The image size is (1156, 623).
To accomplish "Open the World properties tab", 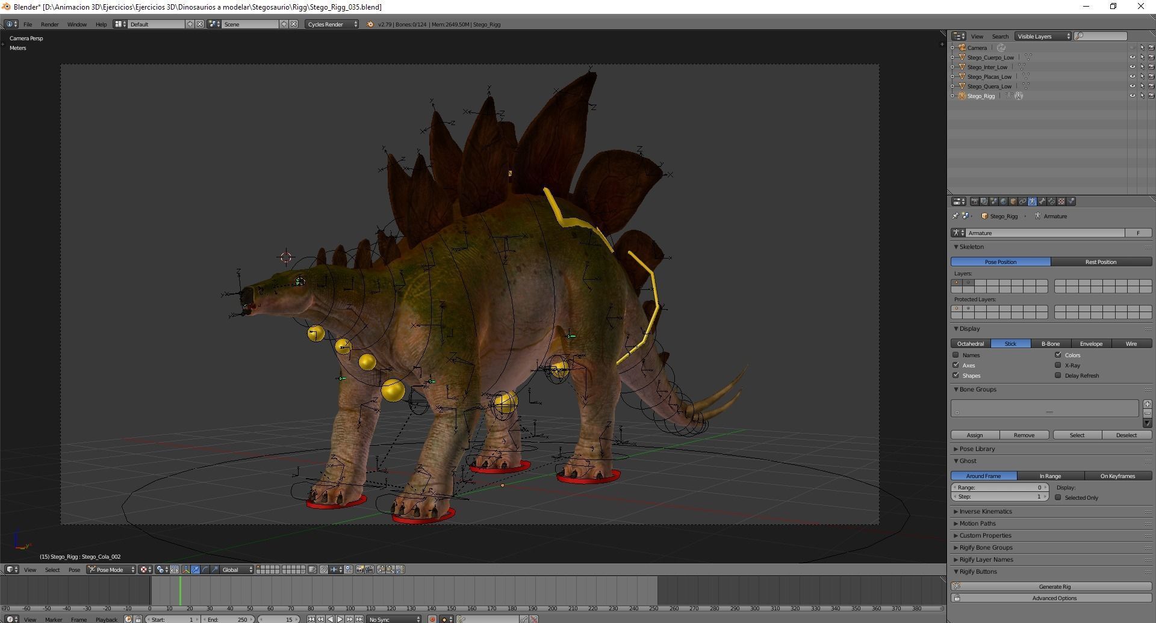I will [1003, 201].
